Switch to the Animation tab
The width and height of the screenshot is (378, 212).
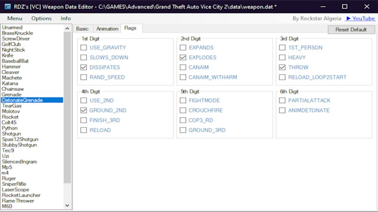point(107,29)
